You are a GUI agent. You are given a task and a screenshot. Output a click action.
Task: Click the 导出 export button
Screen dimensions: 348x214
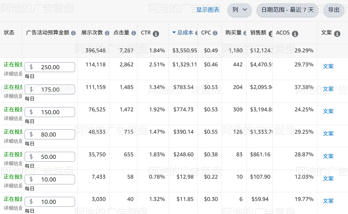[334, 10]
